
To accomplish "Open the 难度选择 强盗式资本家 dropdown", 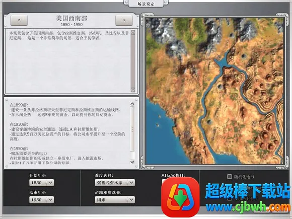I will pyautogui.click(x=115, y=183).
